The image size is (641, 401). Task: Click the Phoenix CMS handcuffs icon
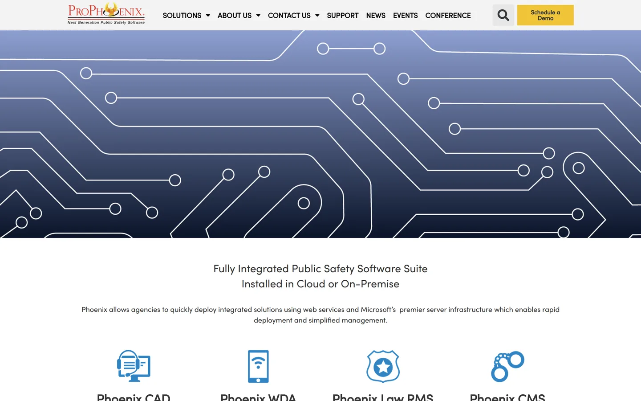pyautogui.click(x=507, y=366)
